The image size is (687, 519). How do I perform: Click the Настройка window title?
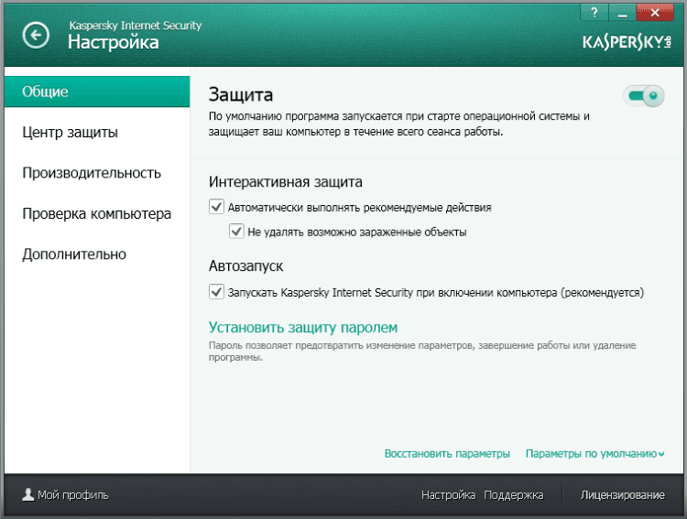113,42
